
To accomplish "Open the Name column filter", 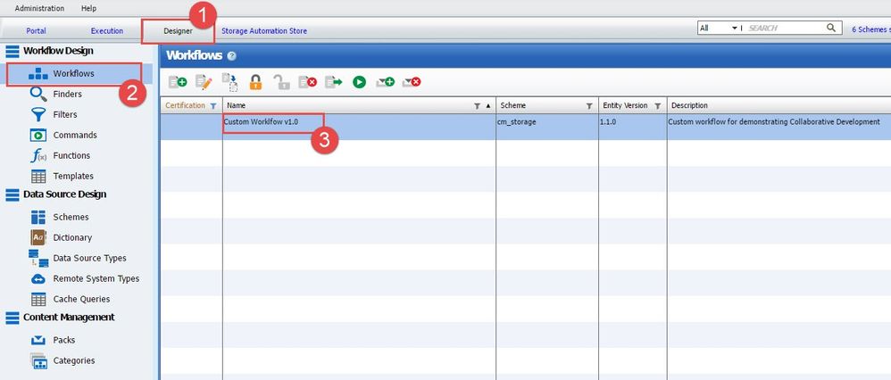I will 477,106.
